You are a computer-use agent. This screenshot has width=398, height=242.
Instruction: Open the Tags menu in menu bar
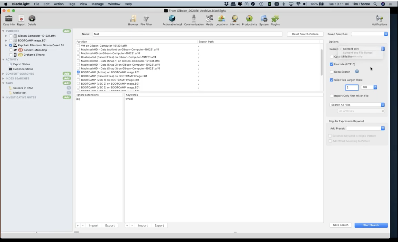[72, 4]
